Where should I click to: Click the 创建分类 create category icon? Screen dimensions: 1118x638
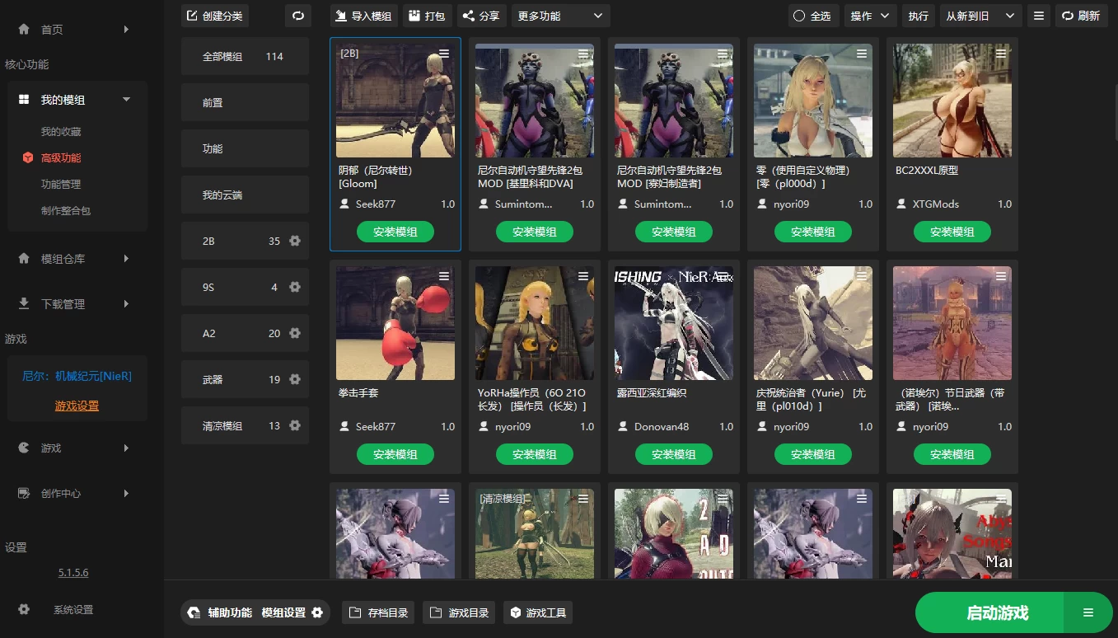(192, 15)
